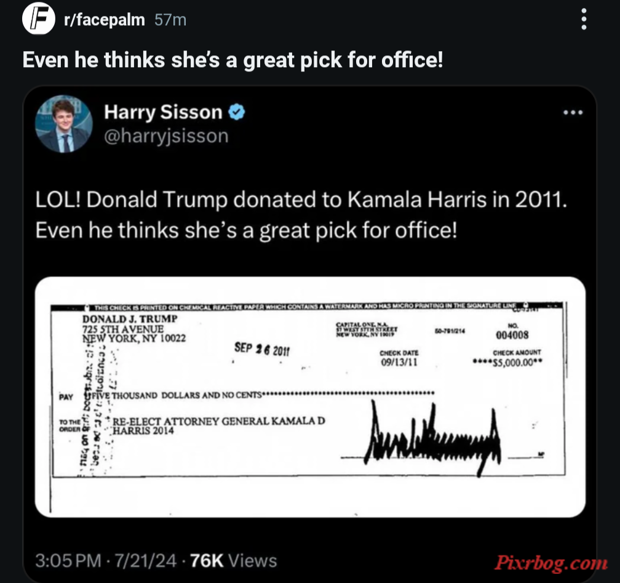
Task: Click the signature on the check
Action: [432, 438]
